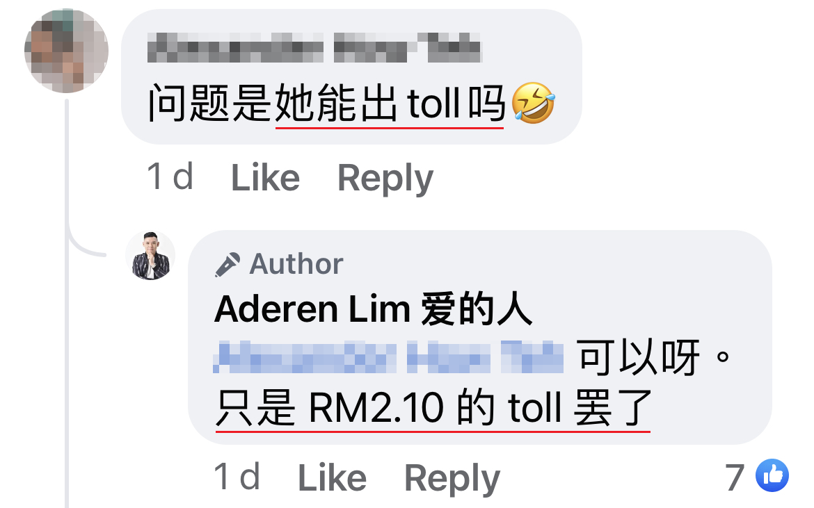Click the Author badge microphone icon
Image resolution: width=814 pixels, height=508 pixels.
pos(228,264)
